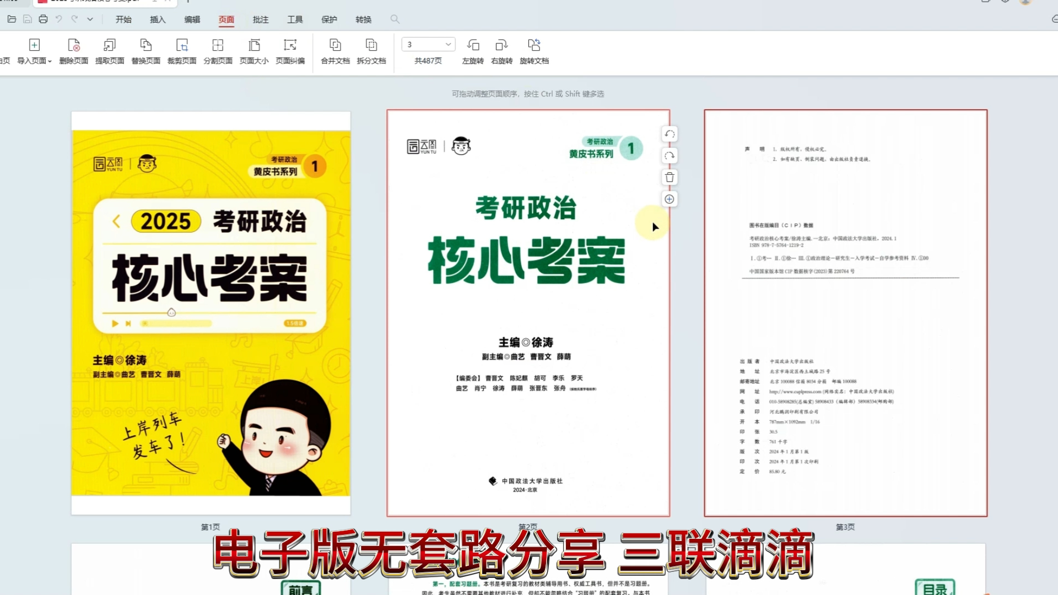1058x595 pixels.
Task: Select the page 2 title page thumbnail
Action: (528, 313)
